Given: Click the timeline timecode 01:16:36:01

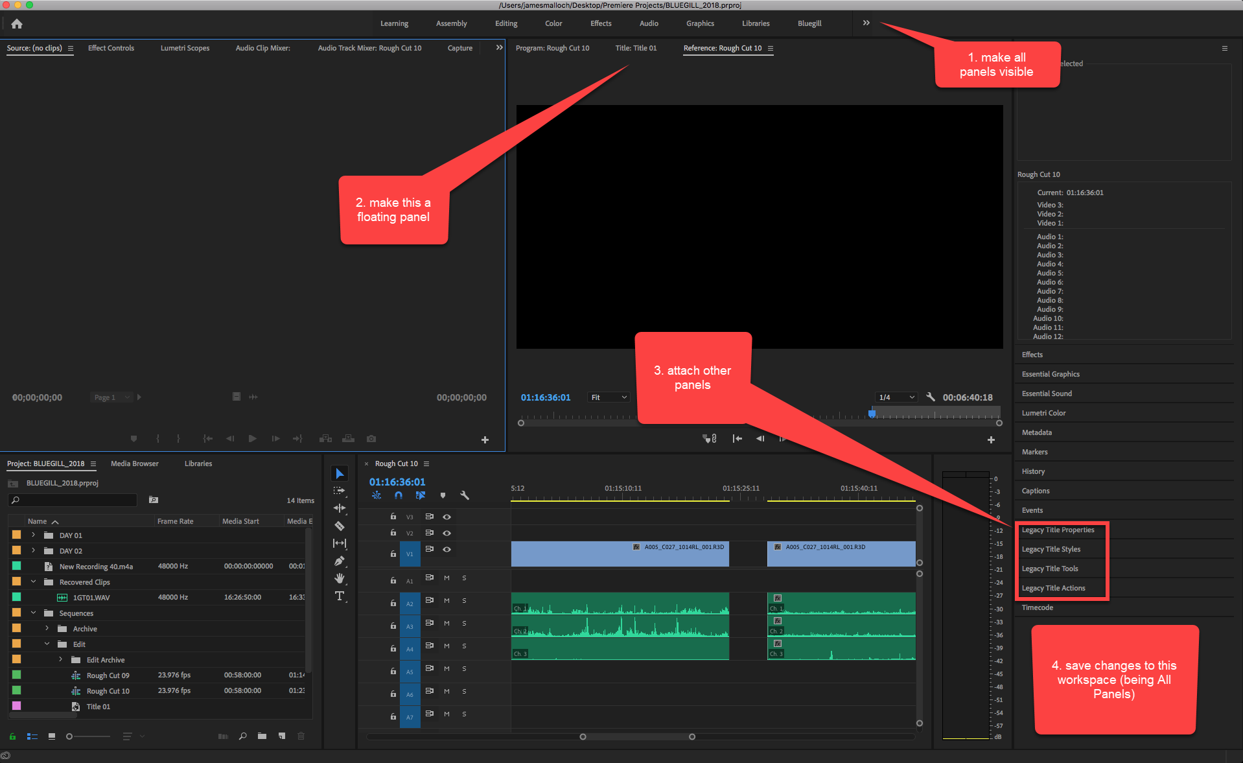Looking at the screenshot, I should coord(397,482).
